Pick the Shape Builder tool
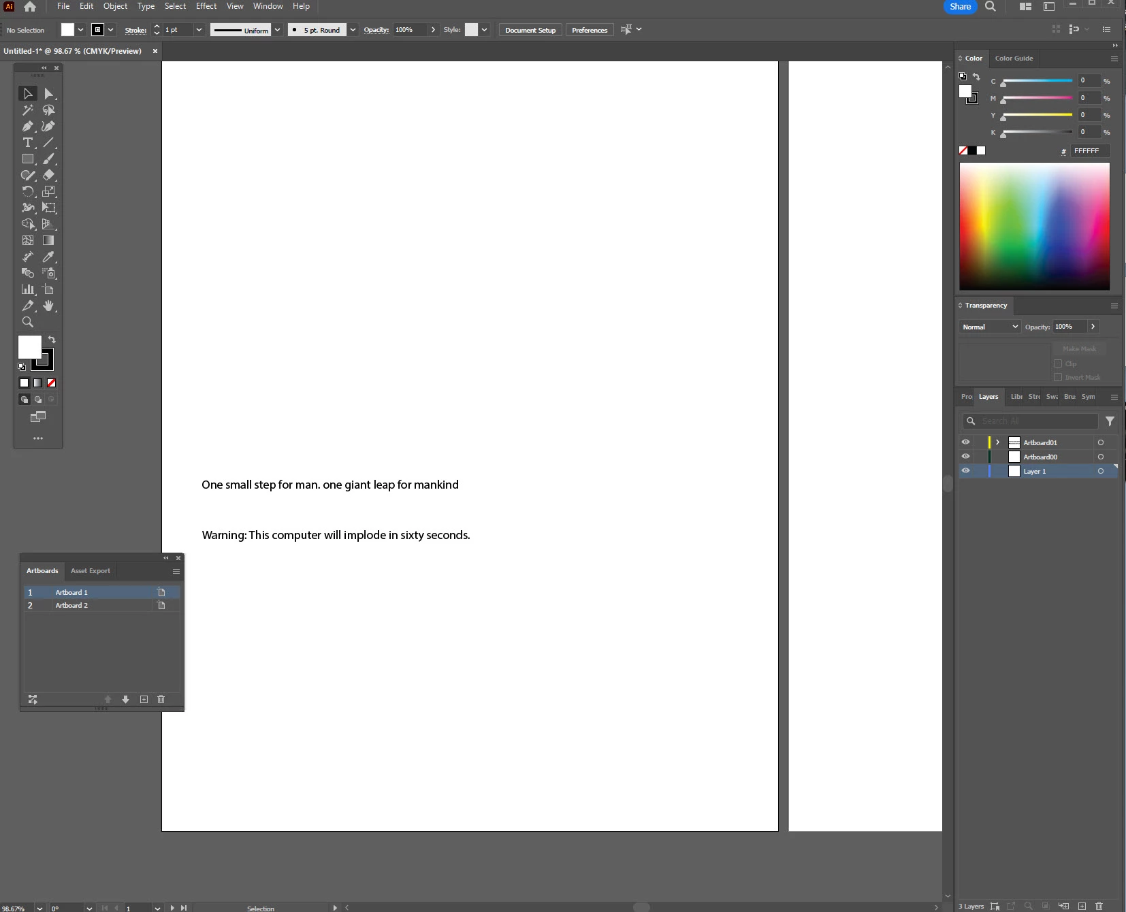1126x912 pixels. (x=28, y=224)
